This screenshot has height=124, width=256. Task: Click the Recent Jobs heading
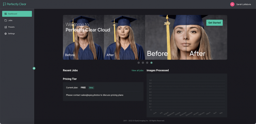click(x=70, y=70)
